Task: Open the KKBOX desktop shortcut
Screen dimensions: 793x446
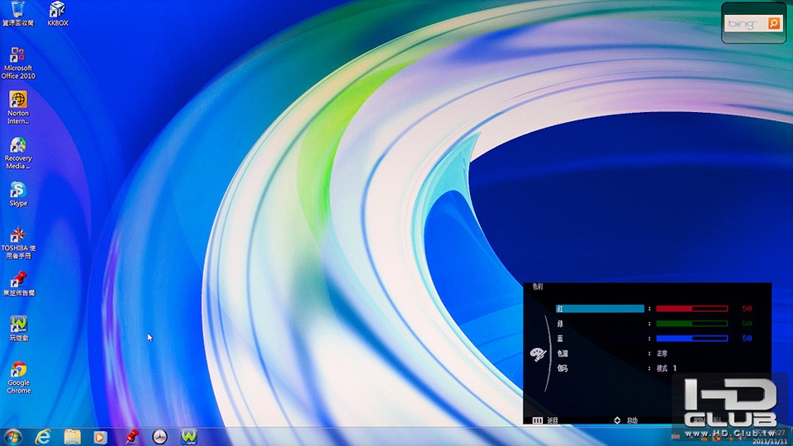Action: (58, 14)
